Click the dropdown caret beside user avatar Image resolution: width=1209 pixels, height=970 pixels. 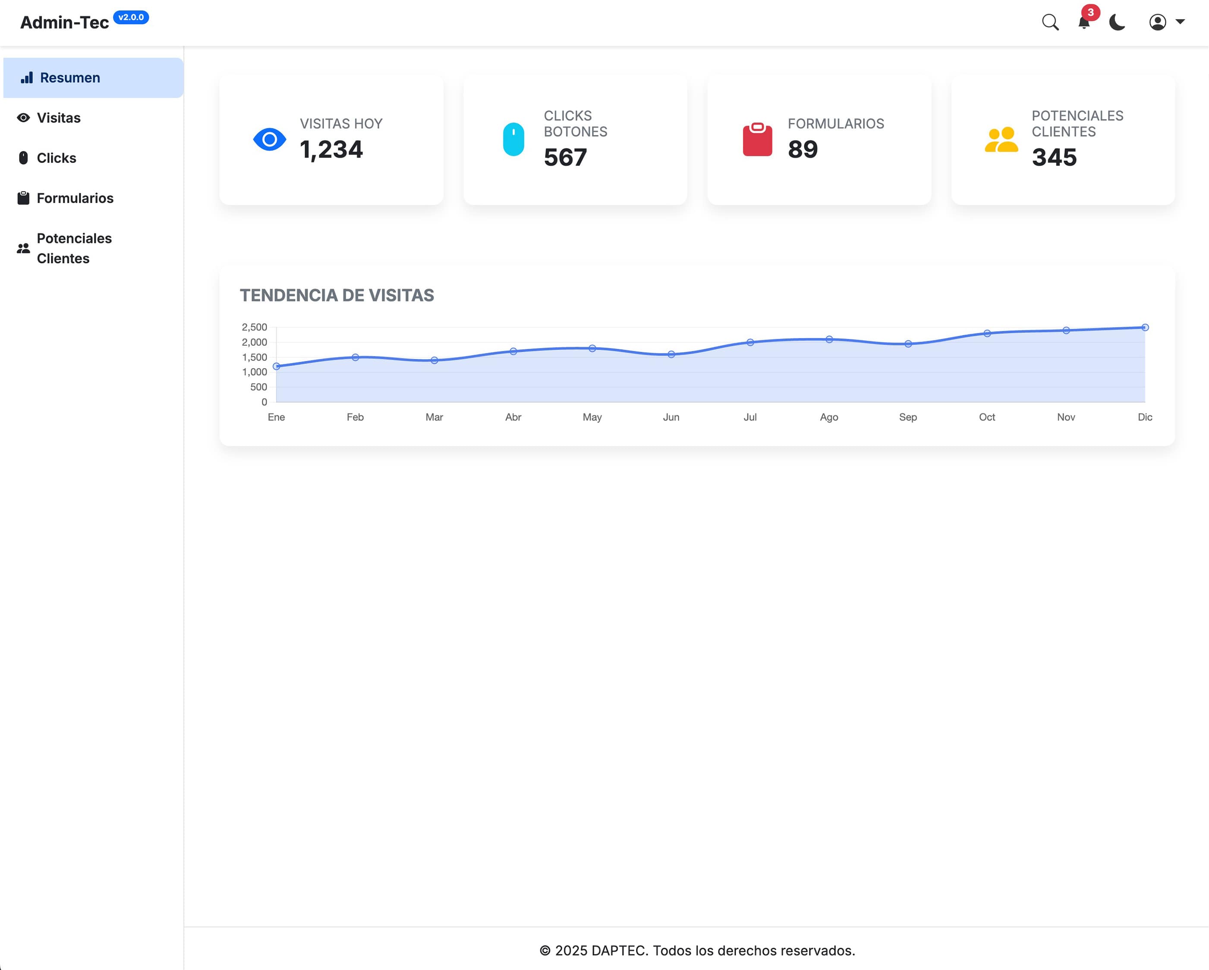coord(1180,22)
